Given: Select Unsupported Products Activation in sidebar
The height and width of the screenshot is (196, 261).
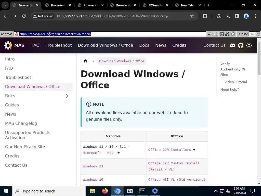Looking at the screenshot, I should 28,135.
